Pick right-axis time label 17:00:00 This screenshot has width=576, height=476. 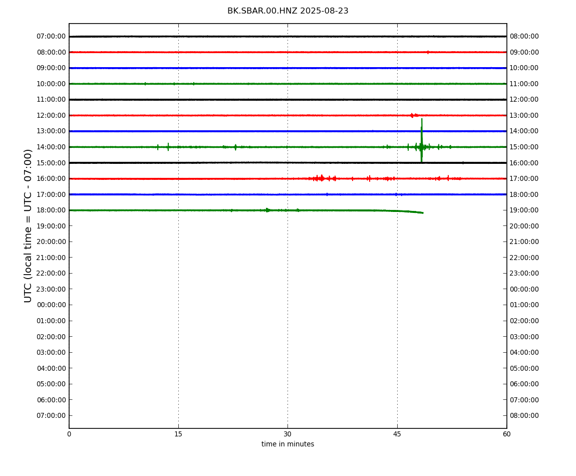click(x=524, y=179)
